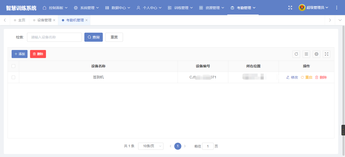Viewport: 345px width, 157px height.
Task: Open the 10条/页 page size dropdown
Action: tap(151, 146)
